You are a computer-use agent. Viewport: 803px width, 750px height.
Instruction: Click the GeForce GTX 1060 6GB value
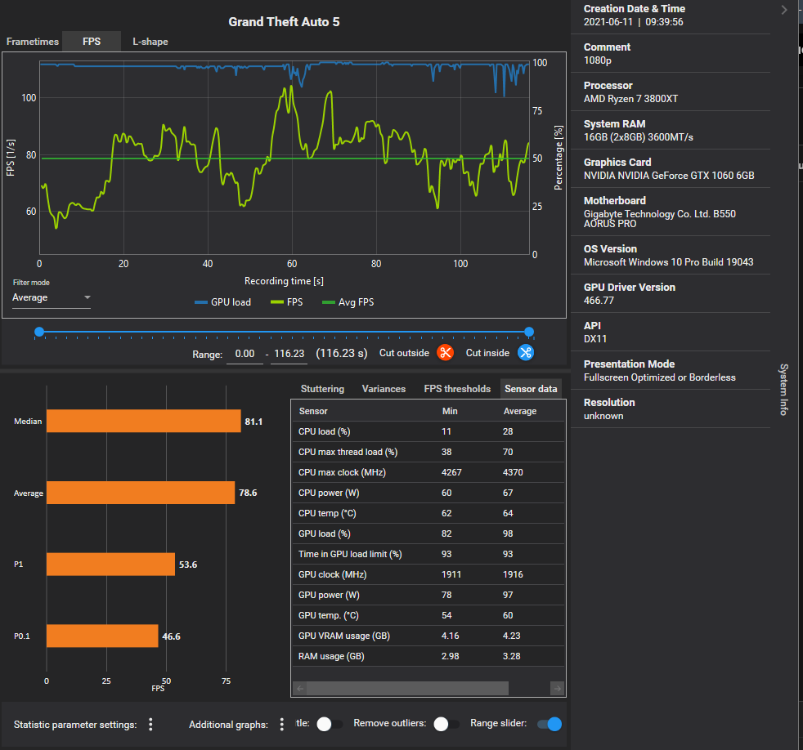tap(669, 176)
